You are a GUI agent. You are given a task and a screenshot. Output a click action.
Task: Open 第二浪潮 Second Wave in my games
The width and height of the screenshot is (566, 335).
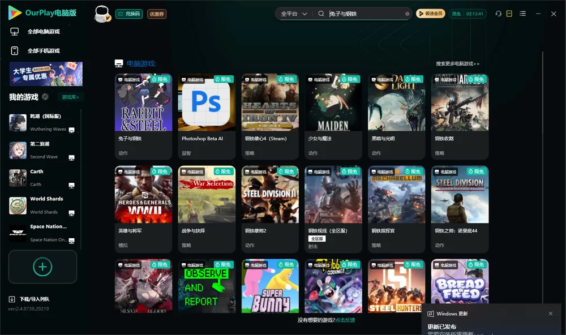pos(42,151)
